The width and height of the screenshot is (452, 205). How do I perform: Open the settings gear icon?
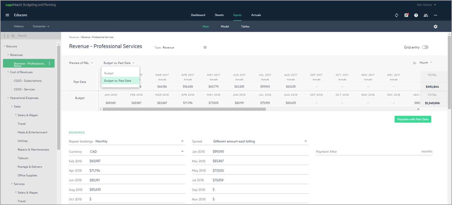tap(436, 27)
